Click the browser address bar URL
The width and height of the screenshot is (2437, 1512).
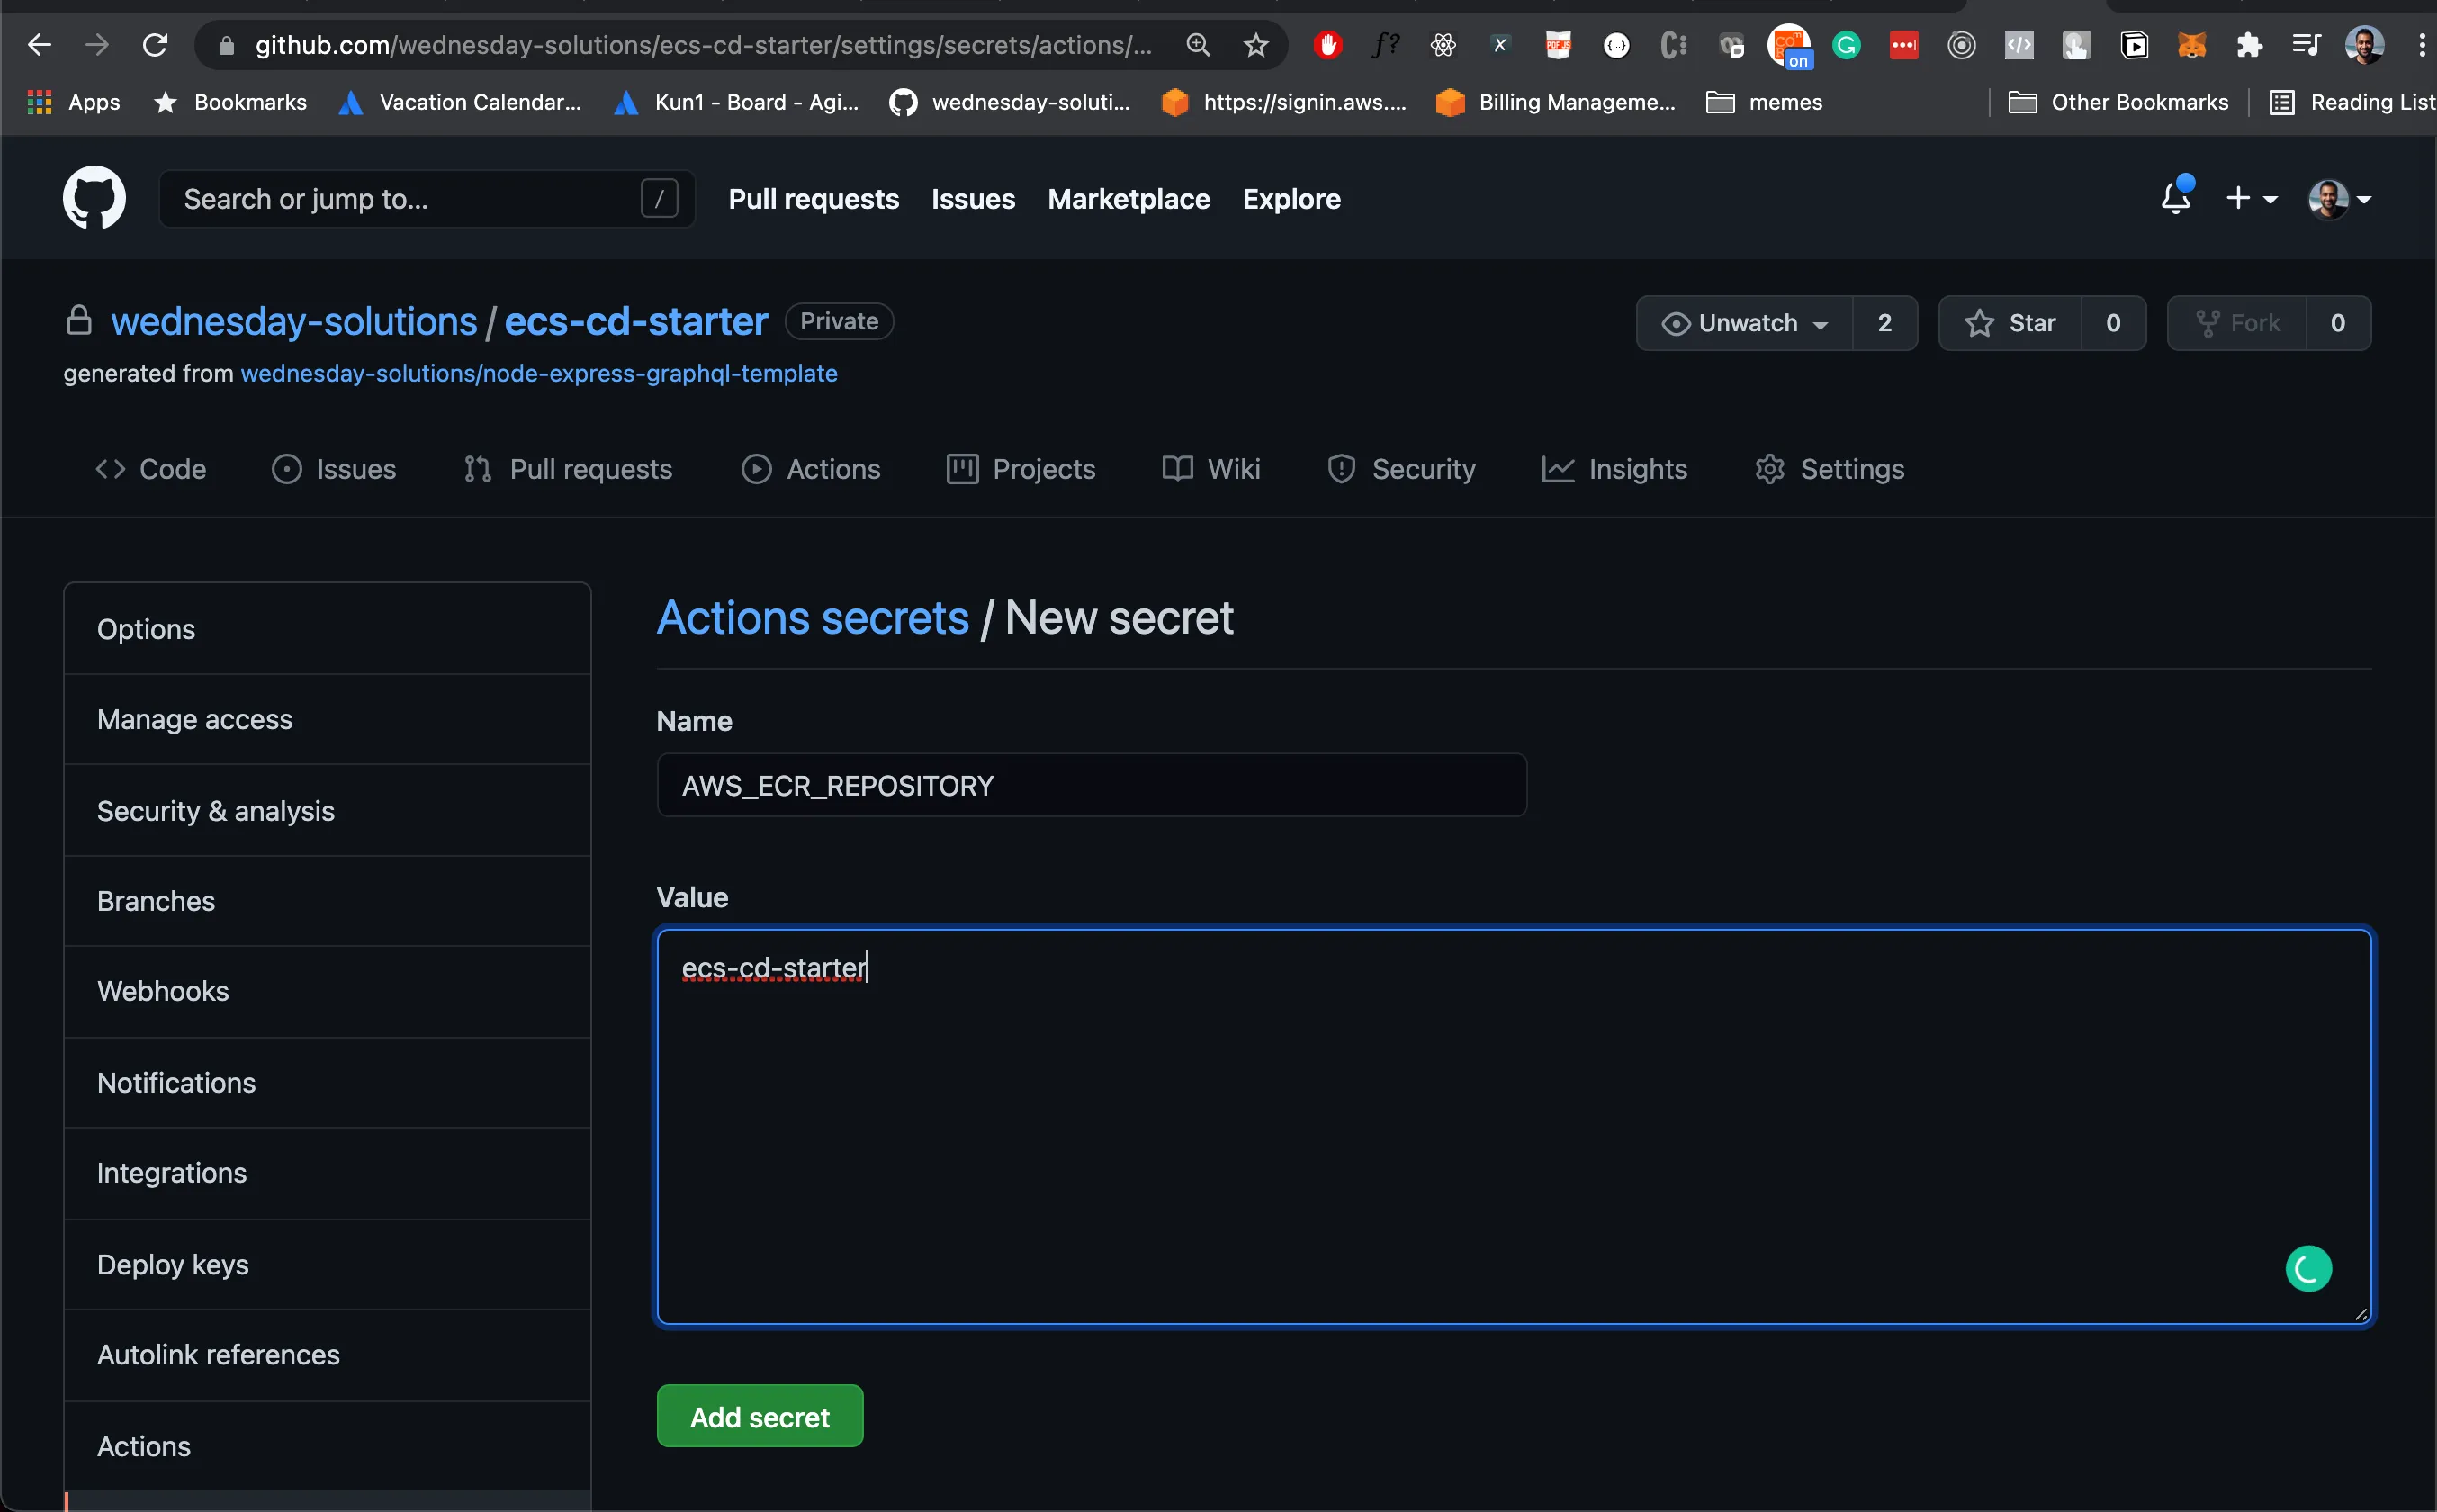(x=703, y=45)
